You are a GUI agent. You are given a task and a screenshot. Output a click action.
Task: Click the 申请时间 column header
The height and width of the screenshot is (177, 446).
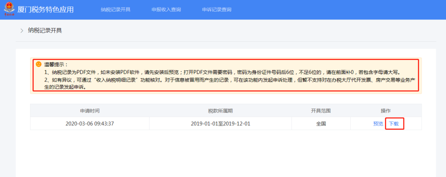(x=90, y=110)
